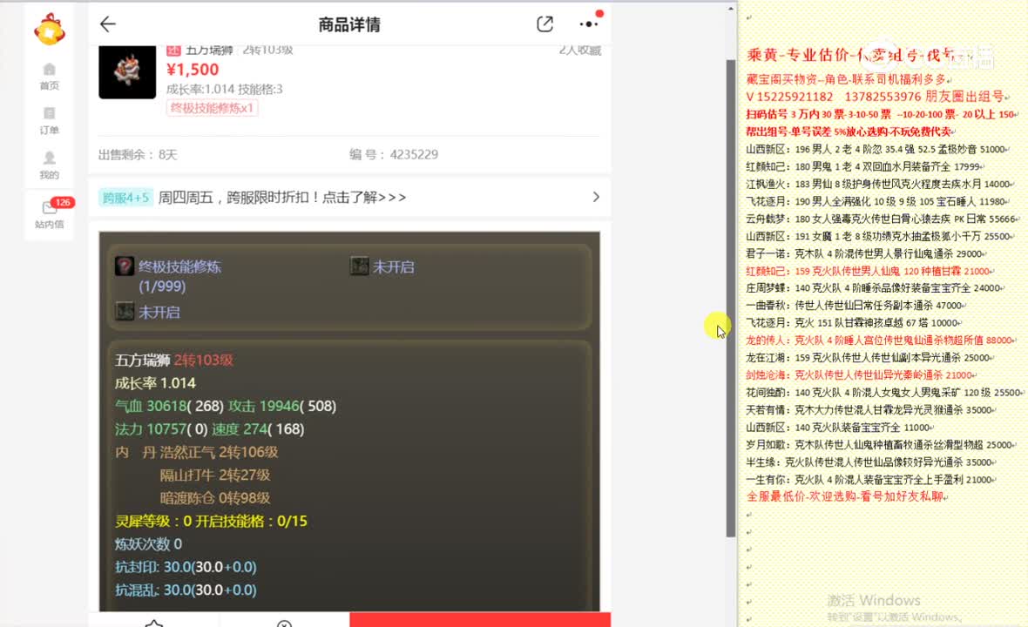Click the 出售剩余：8天 text
The width and height of the screenshot is (1028, 627).
pyautogui.click(x=138, y=155)
